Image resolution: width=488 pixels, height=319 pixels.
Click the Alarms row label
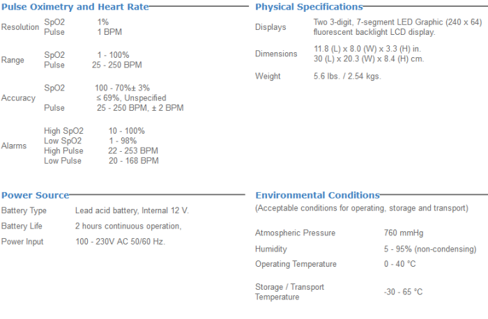coord(14,146)
